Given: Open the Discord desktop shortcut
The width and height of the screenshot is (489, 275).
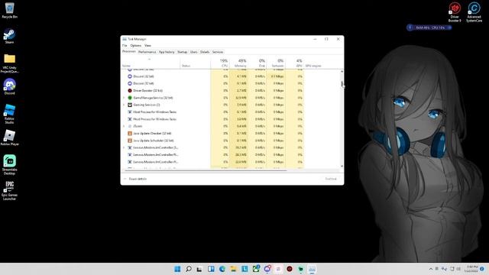Looking at the screenshot, I should pos(9,86).
